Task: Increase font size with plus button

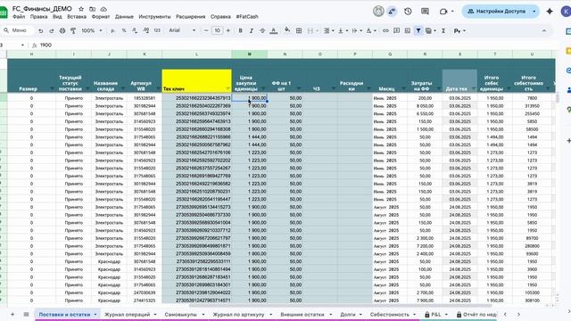Action: click(x=228, y=31)
